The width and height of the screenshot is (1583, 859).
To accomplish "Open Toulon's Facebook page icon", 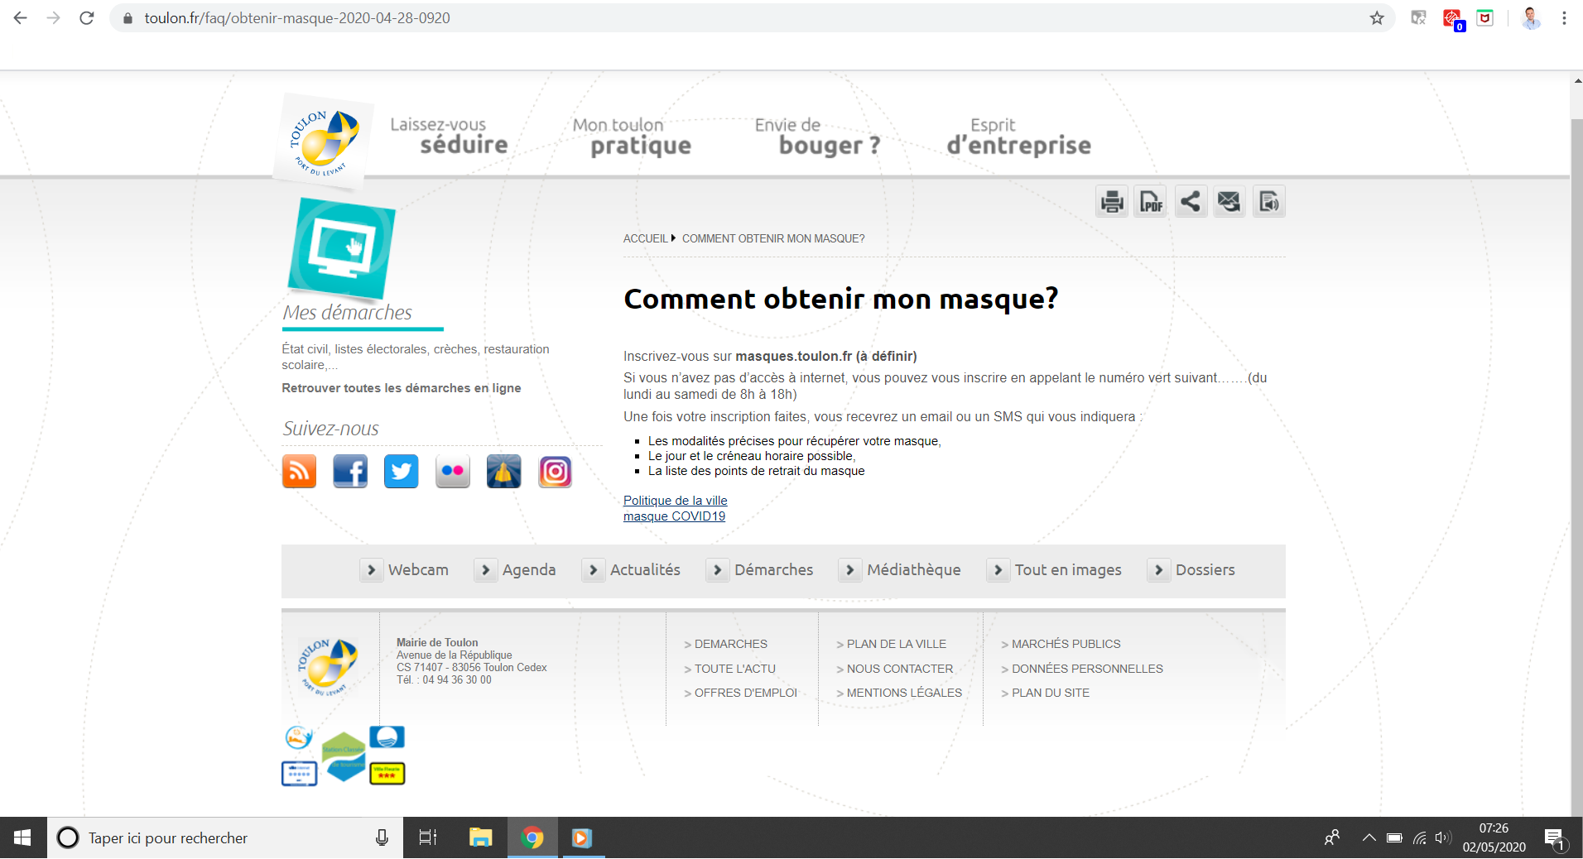I will click(350, 472).
